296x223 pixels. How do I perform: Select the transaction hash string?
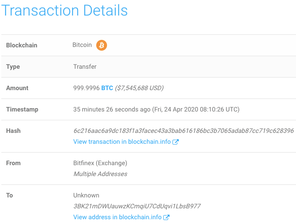click(183, 131)
